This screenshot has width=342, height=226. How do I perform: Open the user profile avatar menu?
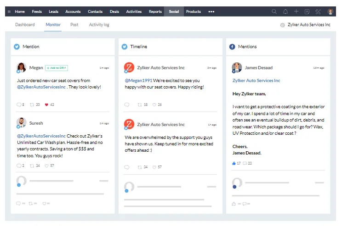pos(330,11)
